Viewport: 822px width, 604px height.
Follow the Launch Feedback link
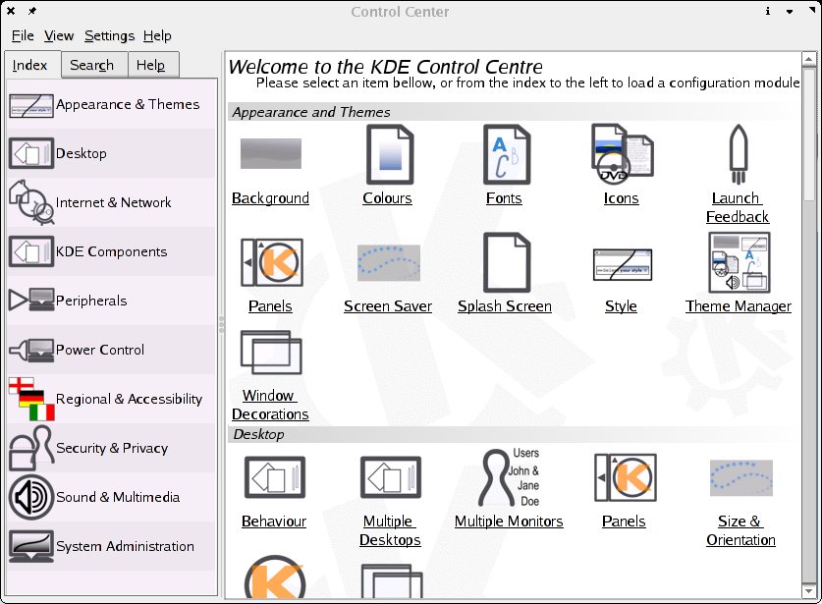pos(738,207)
